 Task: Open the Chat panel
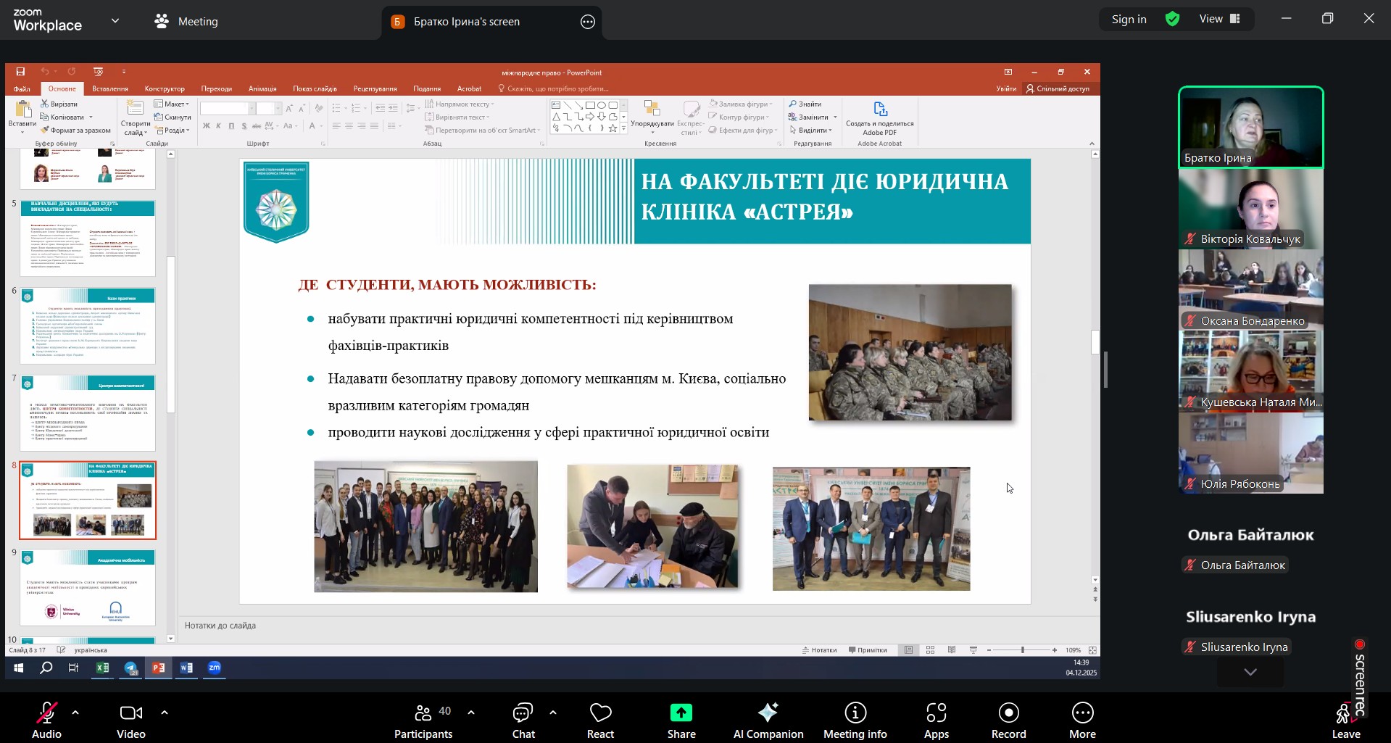[523, 721]
